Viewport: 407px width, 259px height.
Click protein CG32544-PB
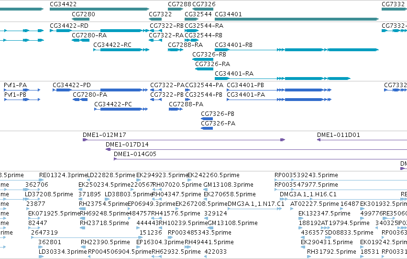point(204,95)
